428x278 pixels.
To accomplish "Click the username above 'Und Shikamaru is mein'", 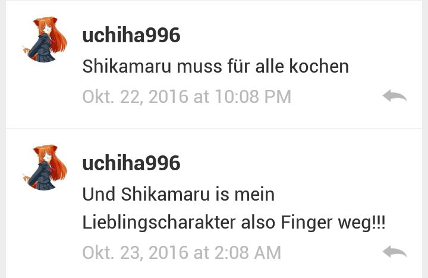I will 131,163.
